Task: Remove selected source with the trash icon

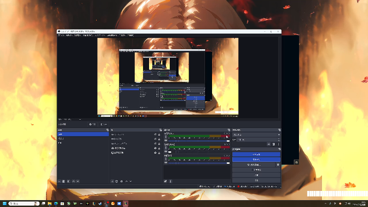Action: click(x=117, y=181)
